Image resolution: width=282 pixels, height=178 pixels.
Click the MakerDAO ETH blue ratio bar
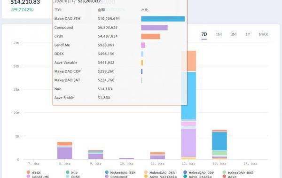click(x=163, y=19)
